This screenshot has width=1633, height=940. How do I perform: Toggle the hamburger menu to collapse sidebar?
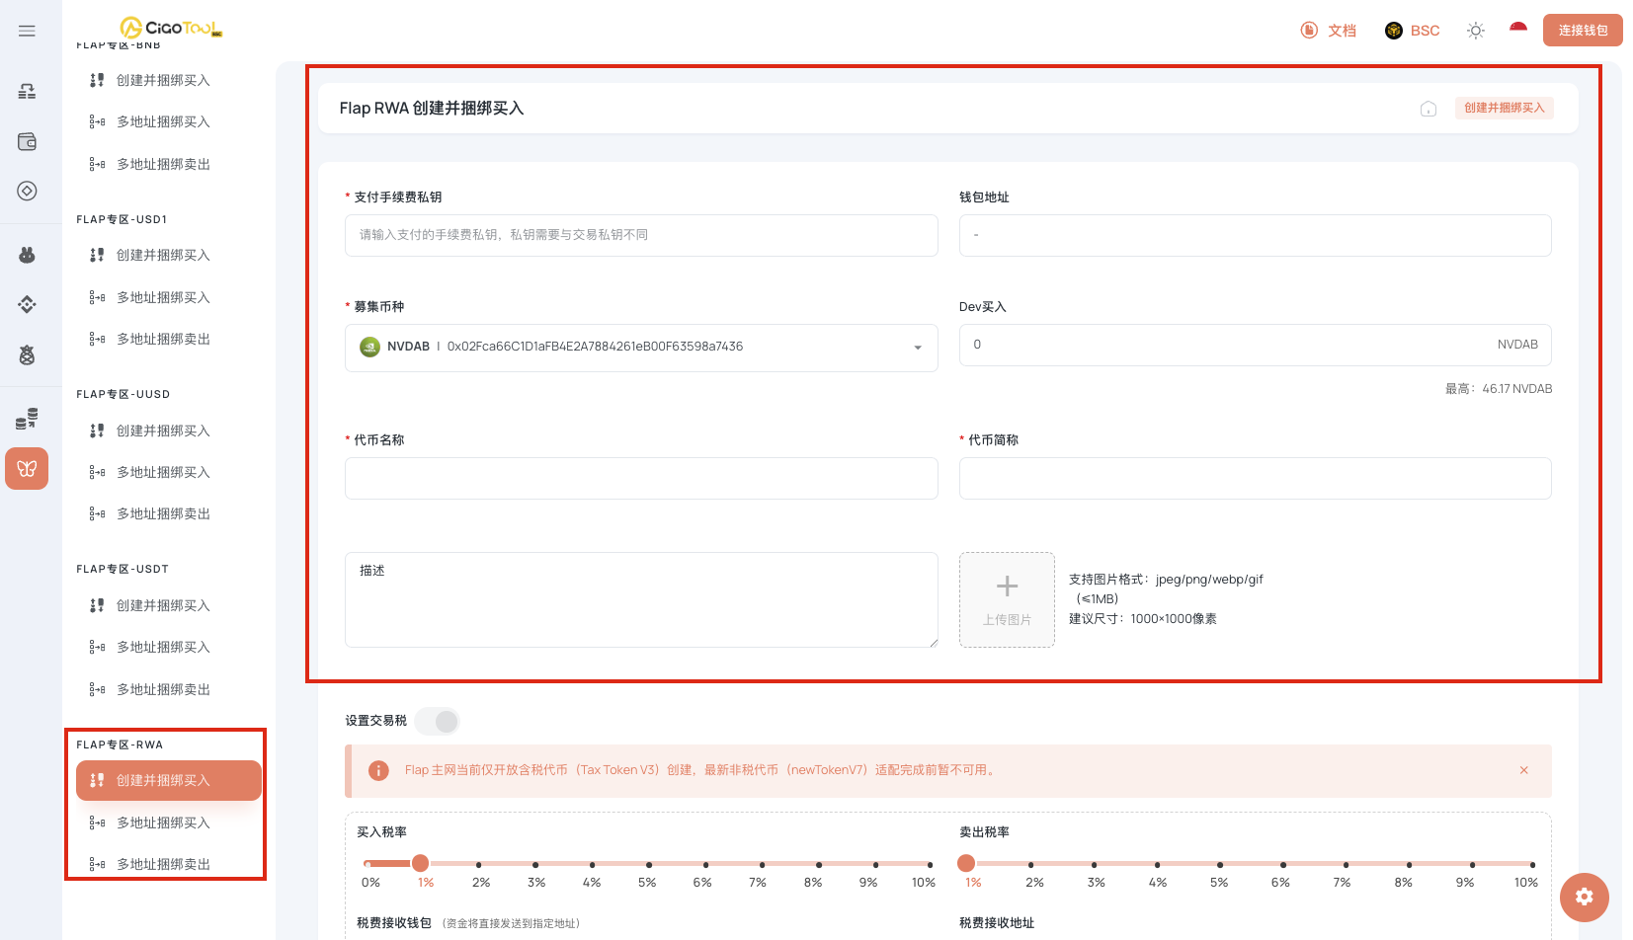pyautogui.click(x=27, y=31)
